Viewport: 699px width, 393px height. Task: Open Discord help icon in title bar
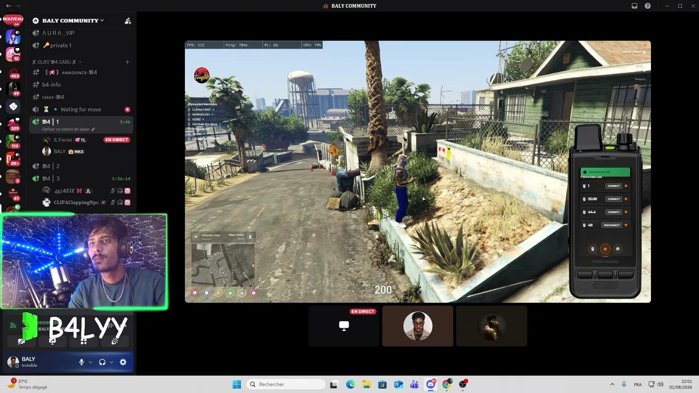tap(648, 6)
